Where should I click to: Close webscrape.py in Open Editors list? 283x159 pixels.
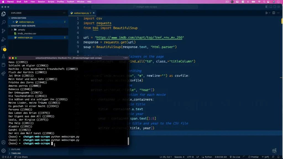pos(13,22)
